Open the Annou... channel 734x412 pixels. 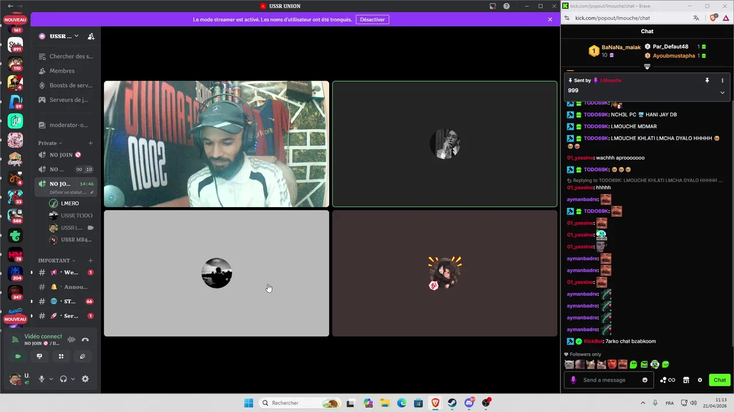click(66, 287)
